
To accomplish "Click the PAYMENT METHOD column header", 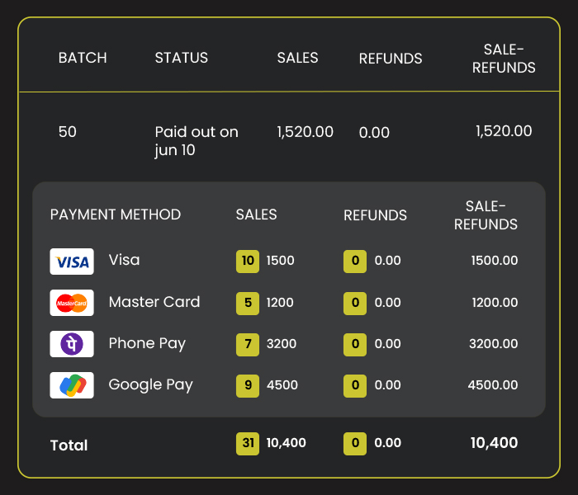I will pos(116,214).
